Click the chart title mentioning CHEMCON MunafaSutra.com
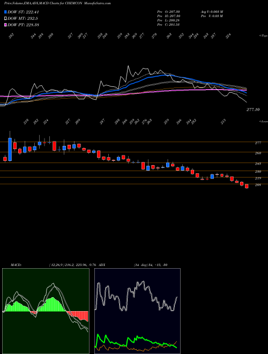 coord(57,4)
